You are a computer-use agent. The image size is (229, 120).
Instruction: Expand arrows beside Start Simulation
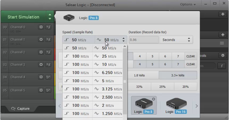point(50,17)
